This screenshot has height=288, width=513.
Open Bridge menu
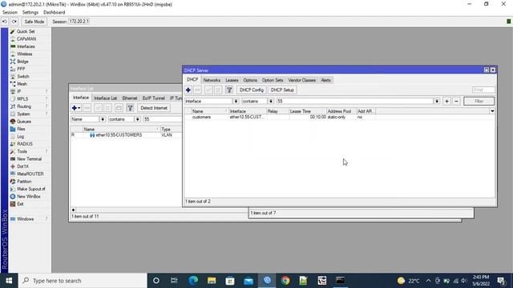click(22, 62)
